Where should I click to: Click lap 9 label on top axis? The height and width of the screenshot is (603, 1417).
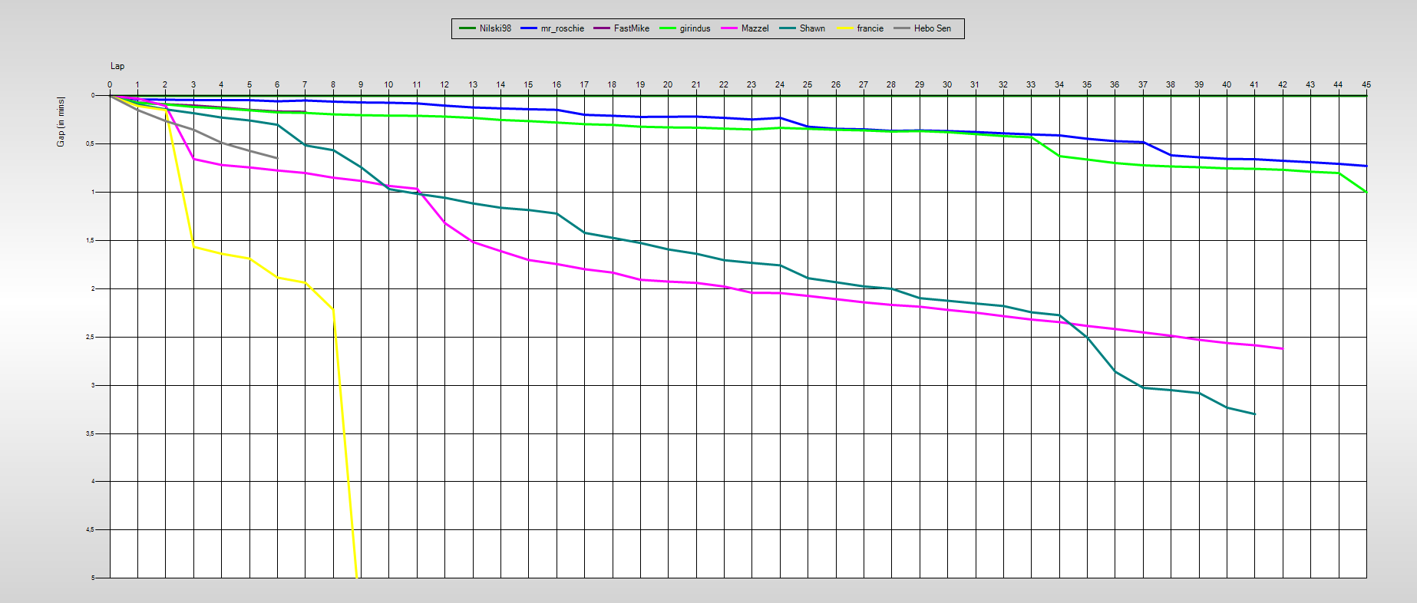[x=361, y=84]
